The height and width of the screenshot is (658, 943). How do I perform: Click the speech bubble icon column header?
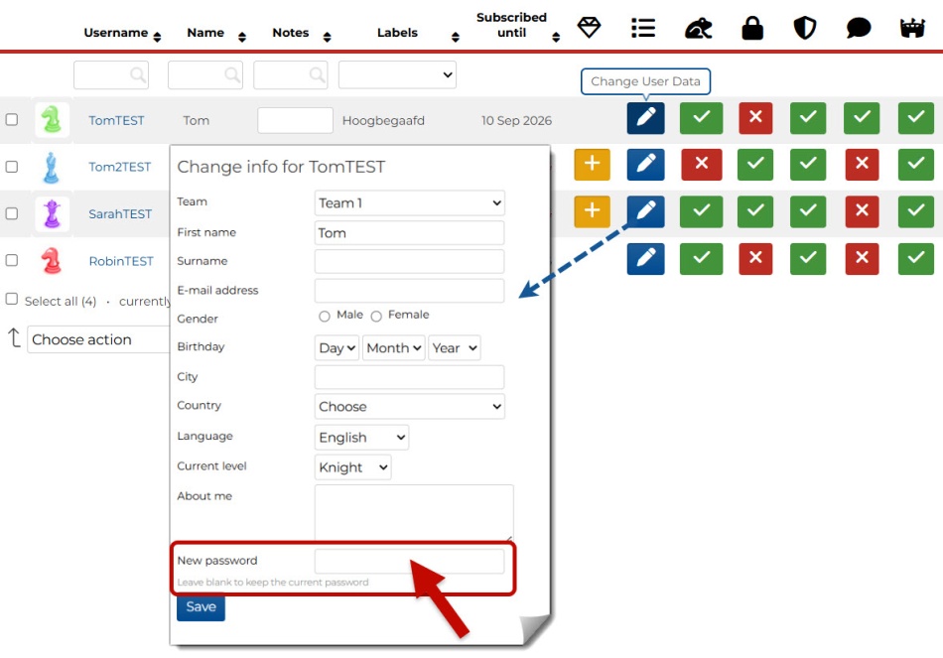point(859,28)
